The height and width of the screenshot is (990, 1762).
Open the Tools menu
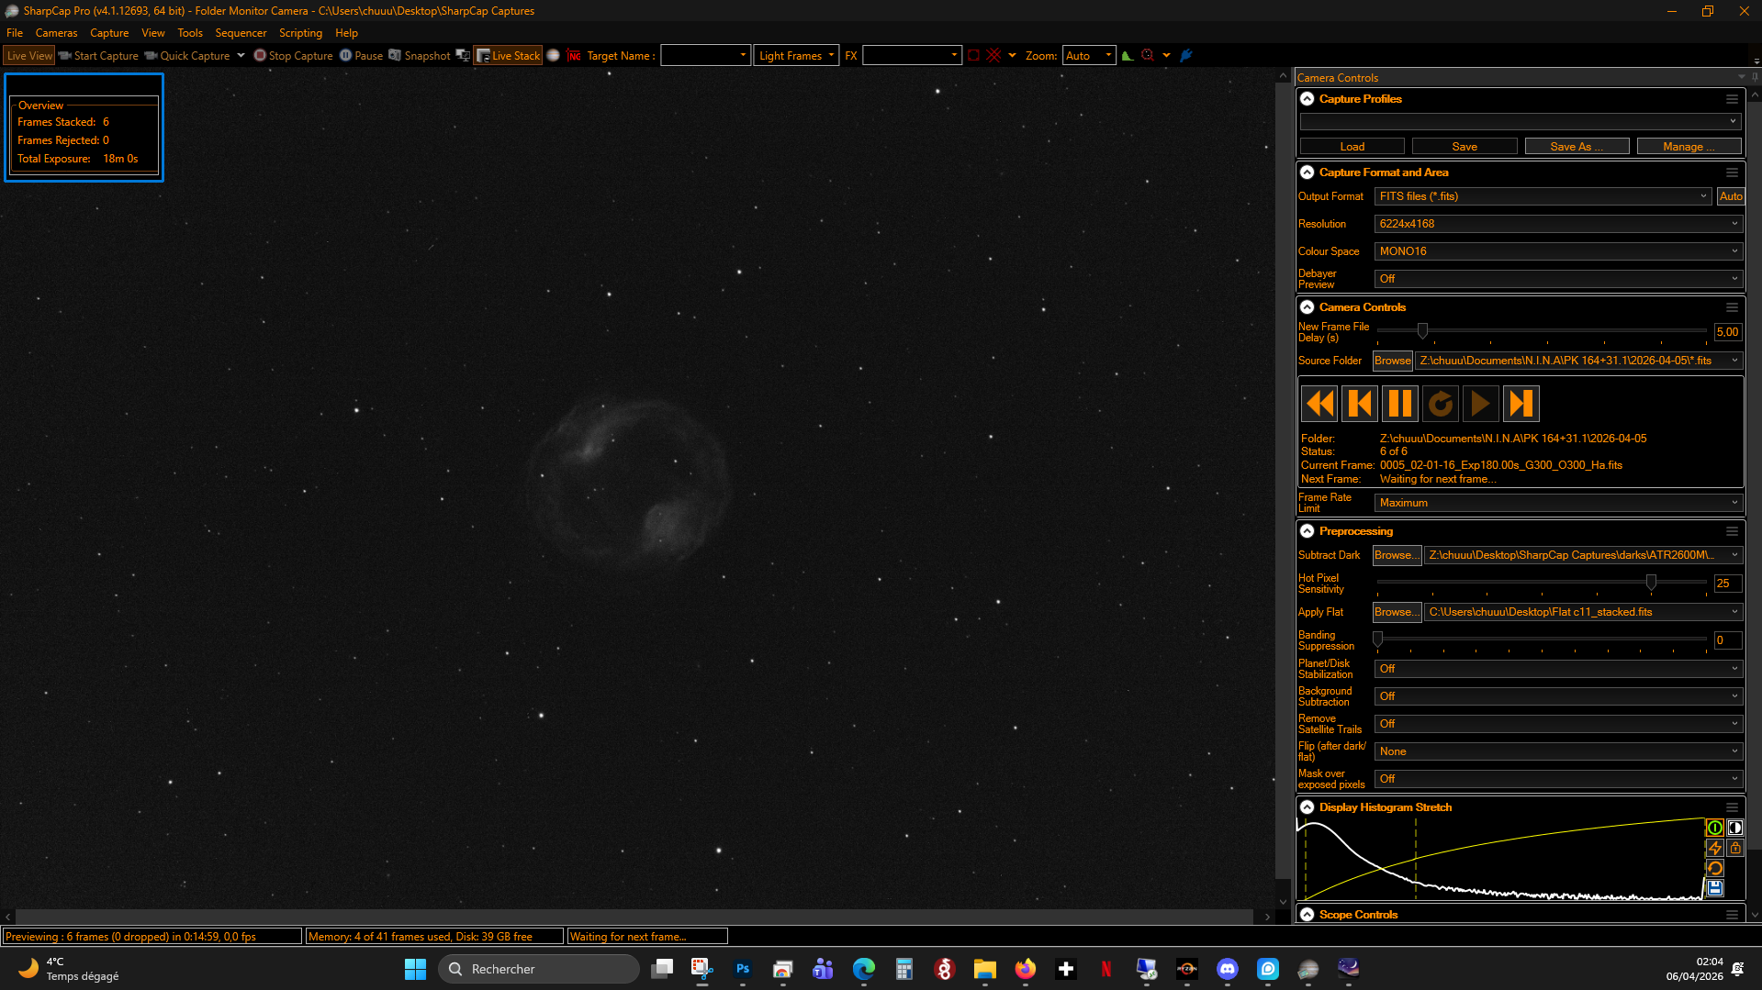coord(190,33)
